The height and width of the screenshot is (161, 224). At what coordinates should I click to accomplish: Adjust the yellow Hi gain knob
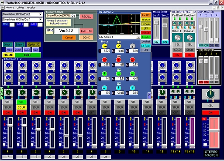(x=118, y=46)
